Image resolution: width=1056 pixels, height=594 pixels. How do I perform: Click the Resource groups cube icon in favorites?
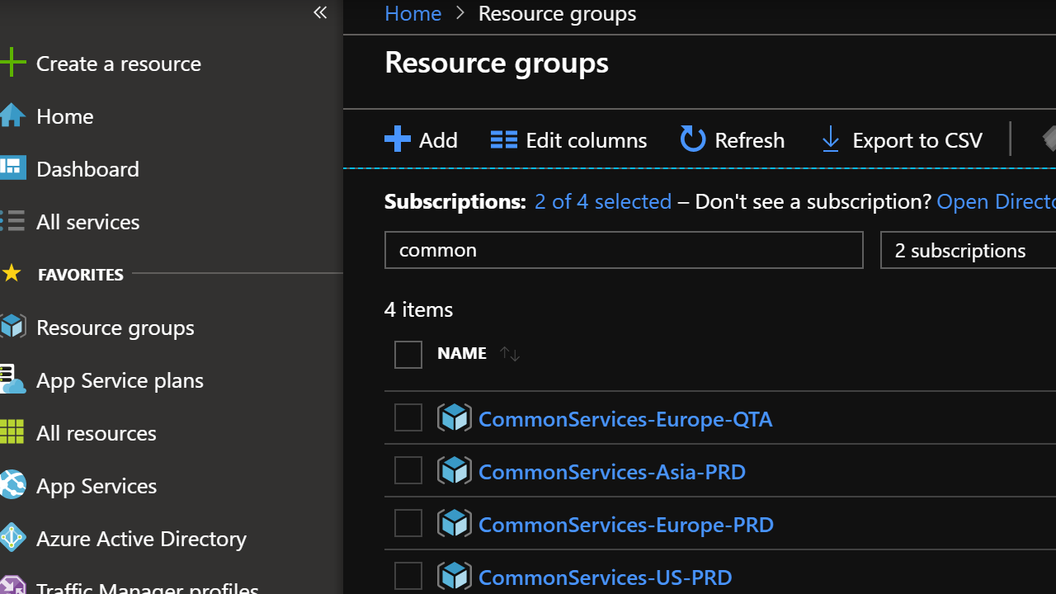click(x=12, y=327)
